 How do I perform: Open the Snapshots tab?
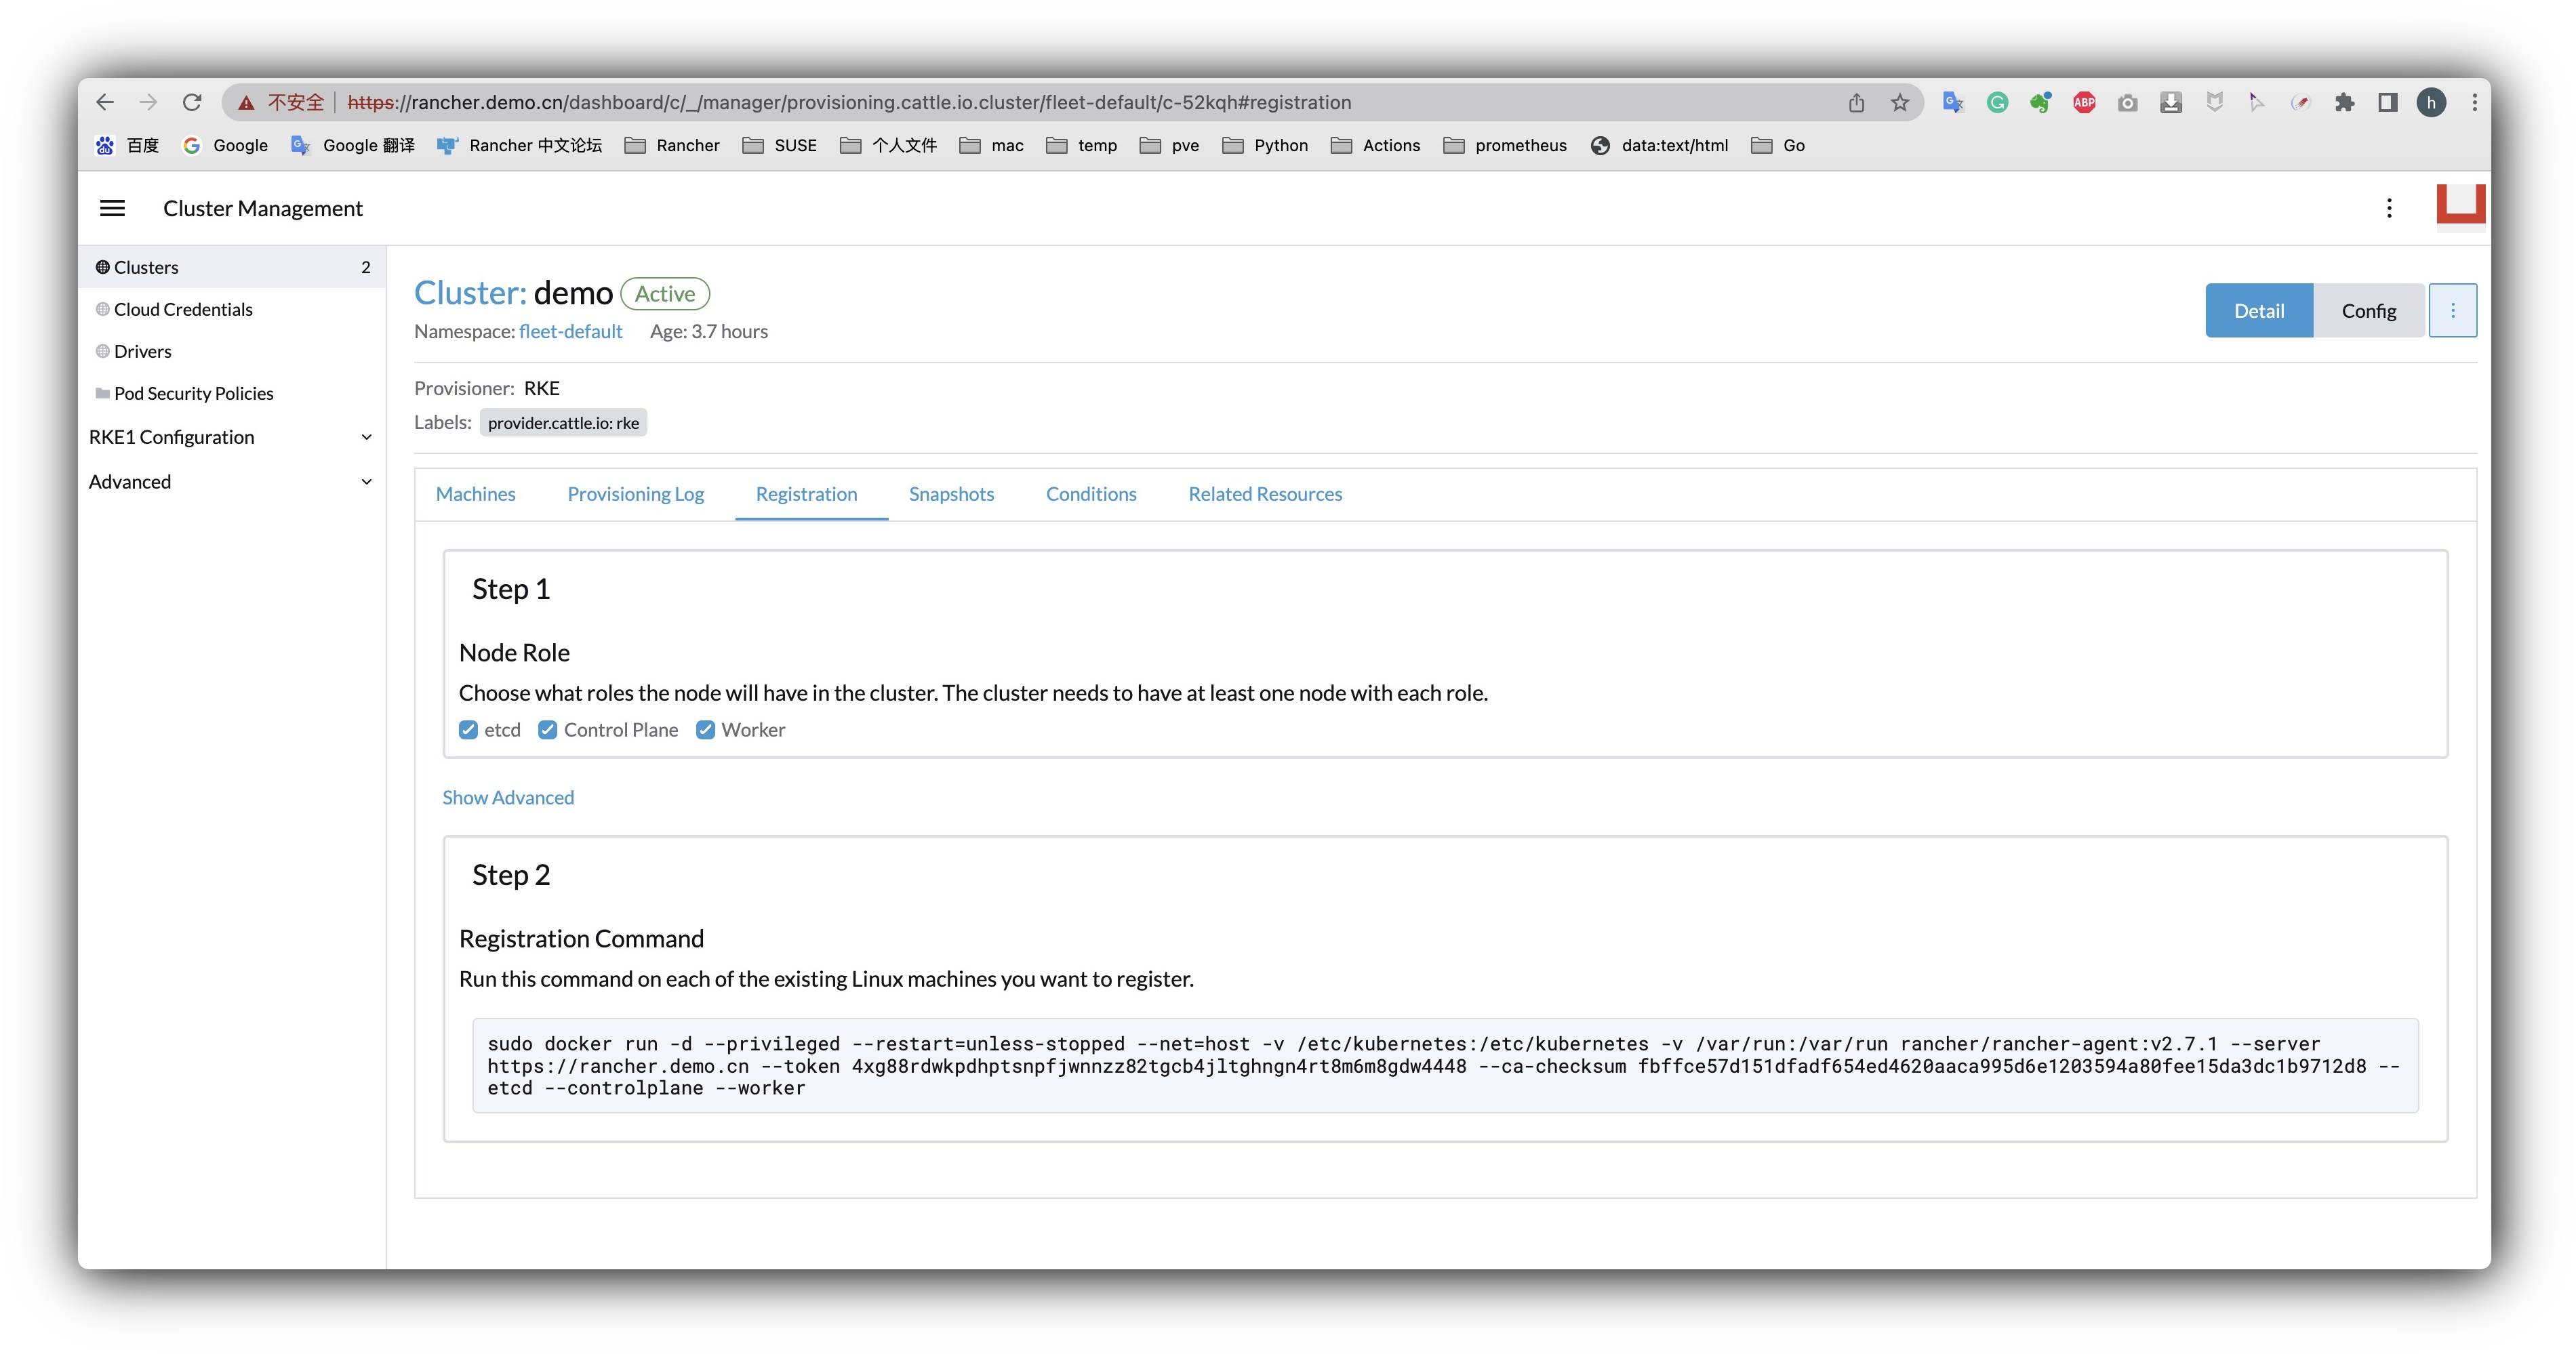coord(951,494)
